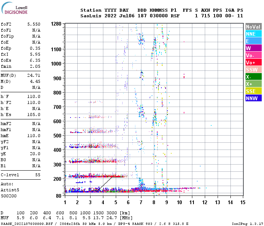The image size is (264, 226).
Task: Click the yE value 20.0
Action: point(35,154)
